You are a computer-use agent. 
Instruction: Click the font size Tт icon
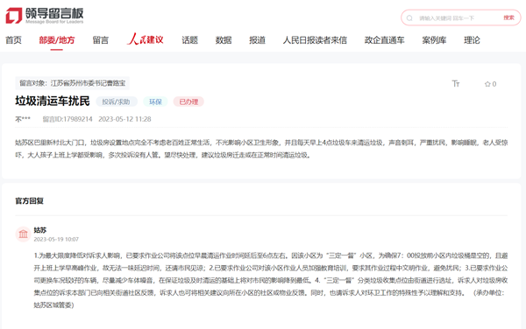tap(456, 84)
